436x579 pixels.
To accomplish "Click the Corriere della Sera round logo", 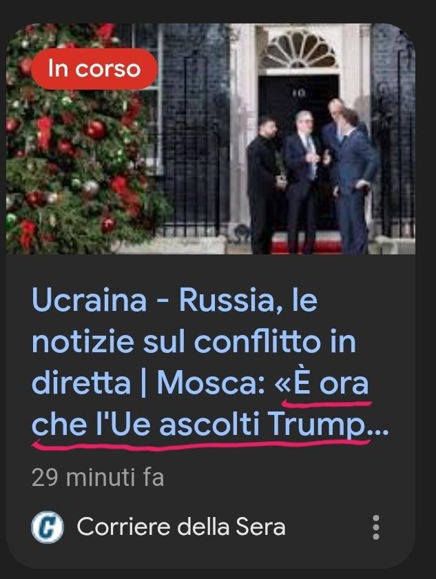I will (48, 527).
